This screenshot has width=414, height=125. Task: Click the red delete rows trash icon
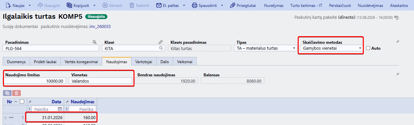pos(17,93)
